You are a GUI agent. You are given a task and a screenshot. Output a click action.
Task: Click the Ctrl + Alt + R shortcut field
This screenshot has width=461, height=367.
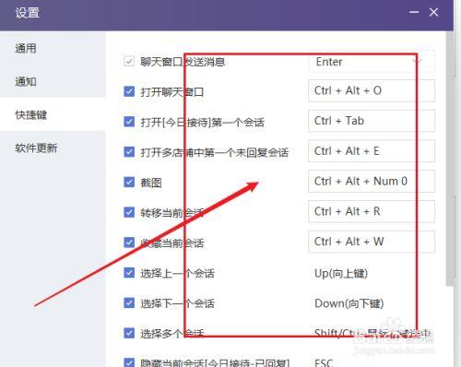tap(372, 211)
